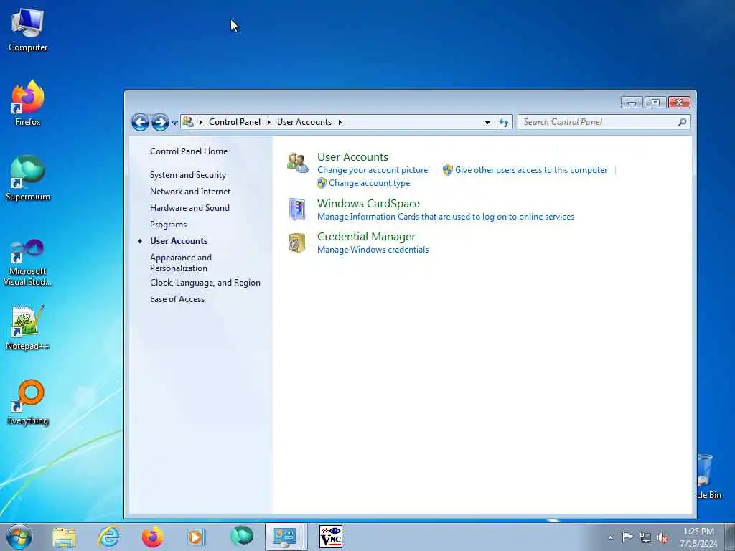Go back with the Back arrow button
Image resolution: width=735 pixels, height=551 pixels.
140,122
